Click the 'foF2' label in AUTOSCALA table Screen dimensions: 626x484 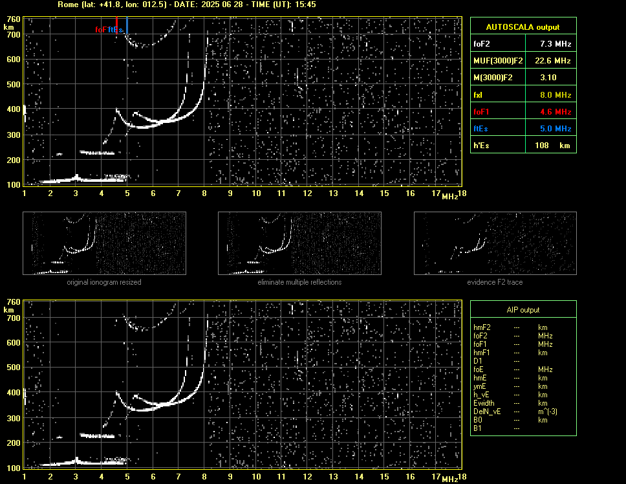[482, 44]
